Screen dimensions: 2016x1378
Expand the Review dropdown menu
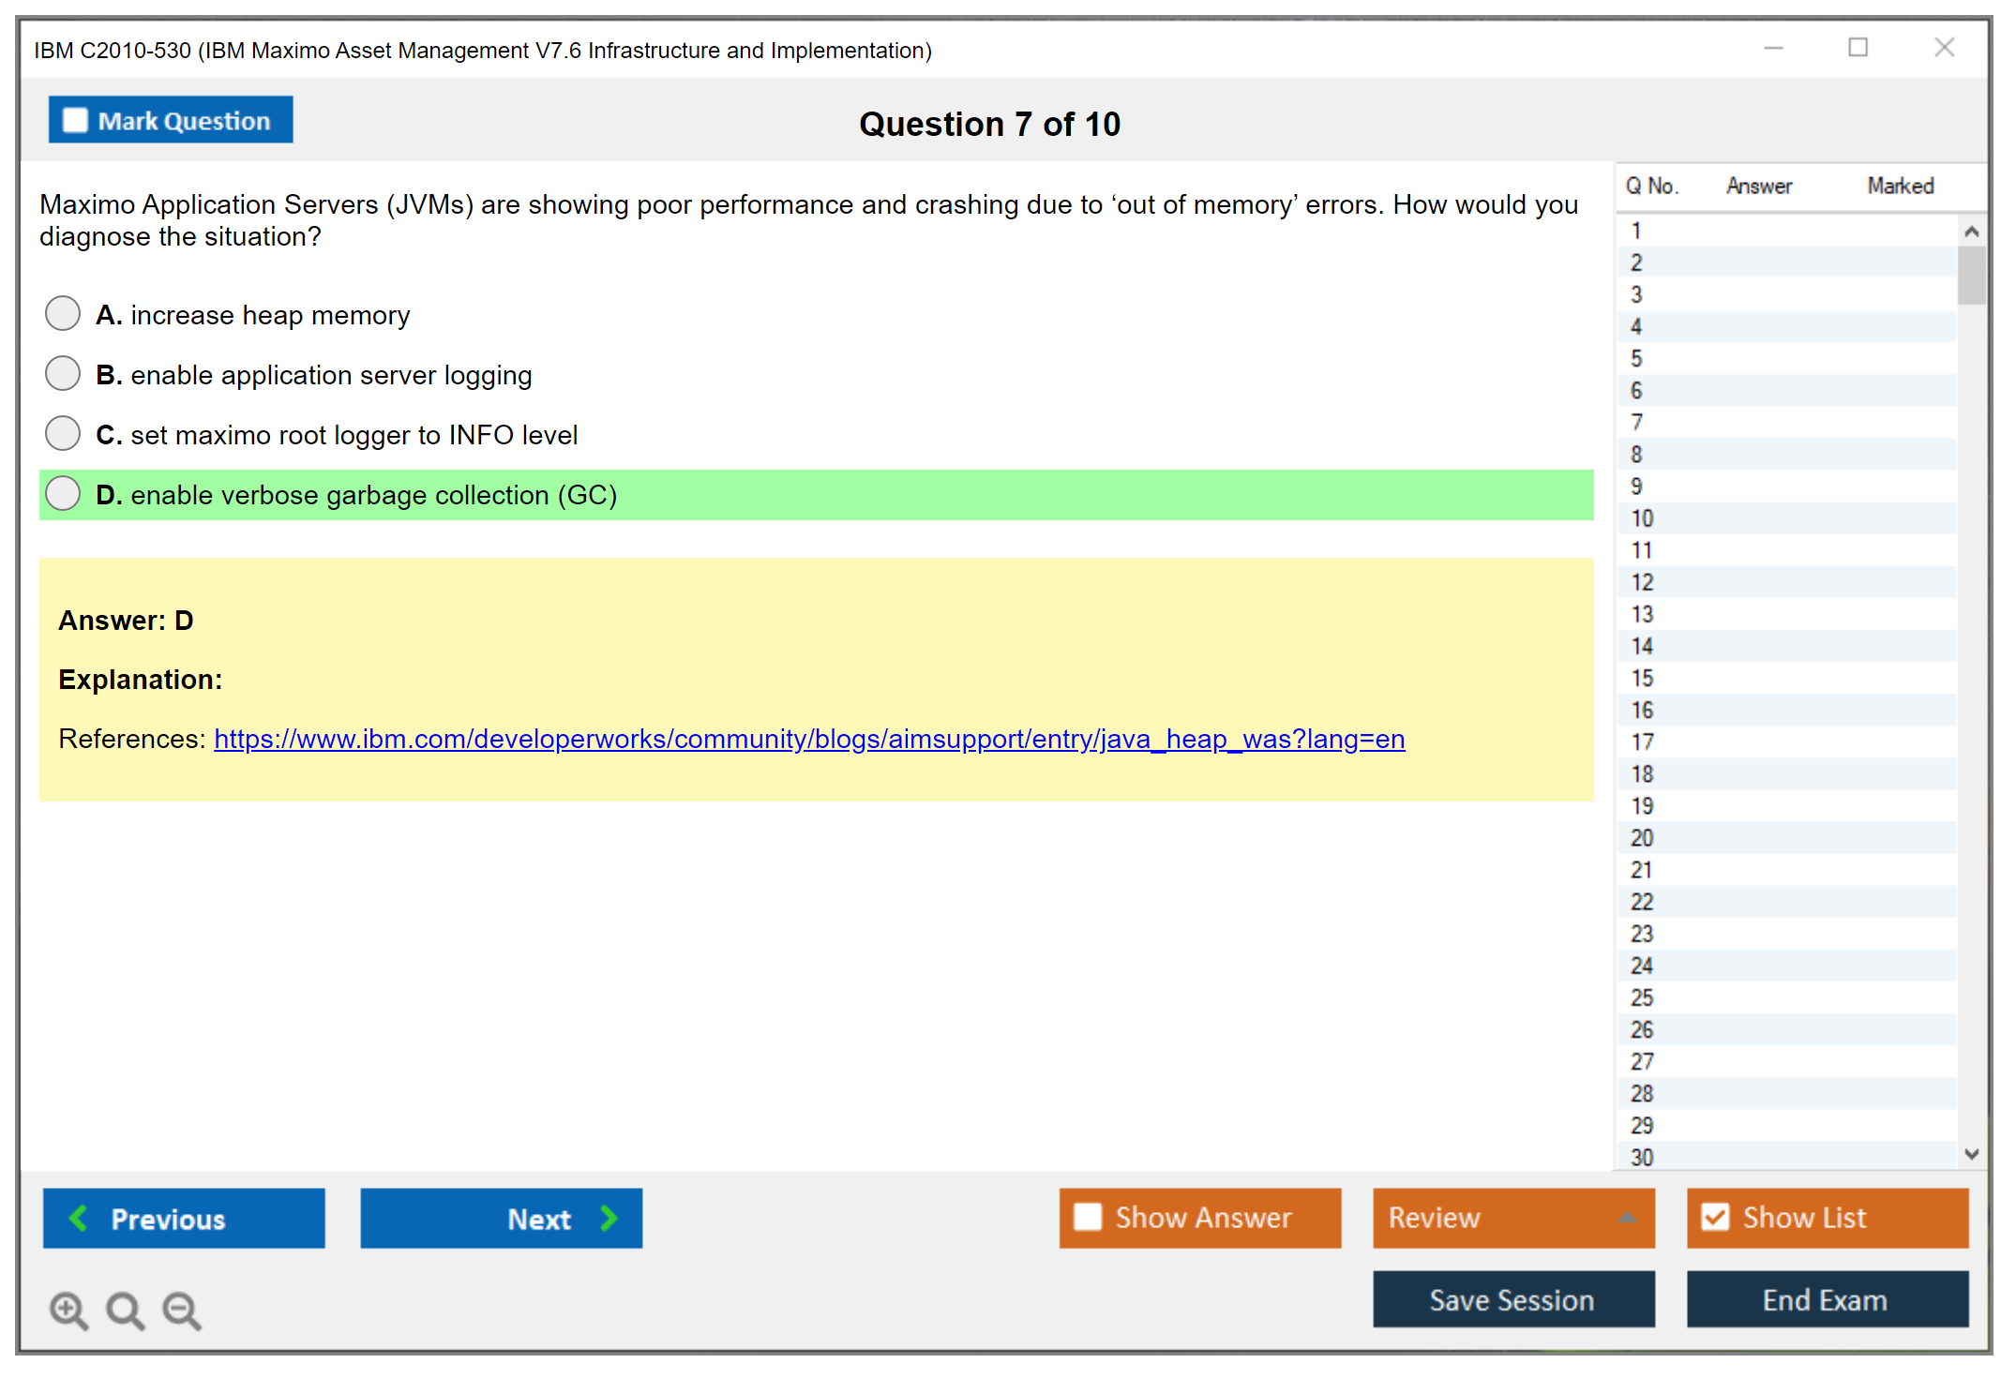tap(1627, 1218)
